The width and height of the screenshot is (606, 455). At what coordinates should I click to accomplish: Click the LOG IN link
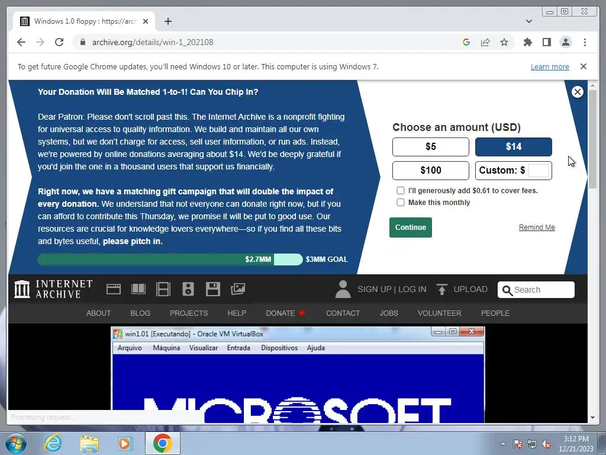pyautogui.click(x=412, y=289)
